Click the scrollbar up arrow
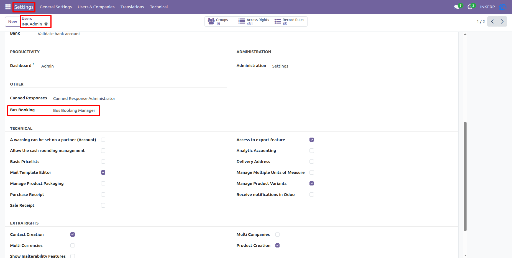The width and height of the screenshot is (512, 258). tap(465, 34)
